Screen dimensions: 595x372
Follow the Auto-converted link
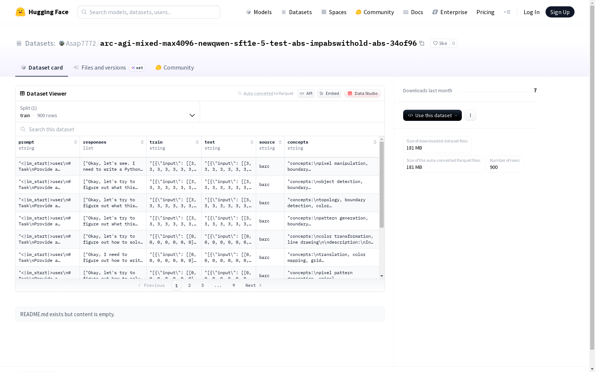[x=258, y=93]
